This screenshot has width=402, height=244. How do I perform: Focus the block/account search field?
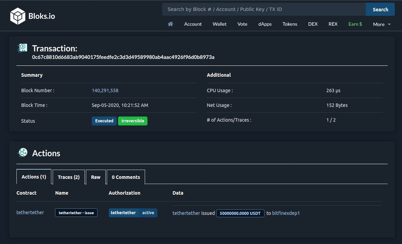264,9
